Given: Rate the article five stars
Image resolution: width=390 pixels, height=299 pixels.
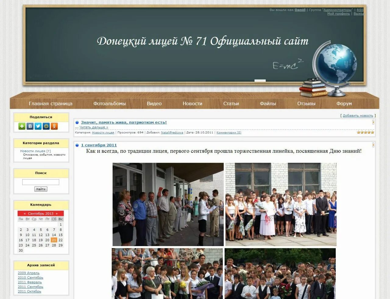Looking at the screenshot, I should (372, 132).
